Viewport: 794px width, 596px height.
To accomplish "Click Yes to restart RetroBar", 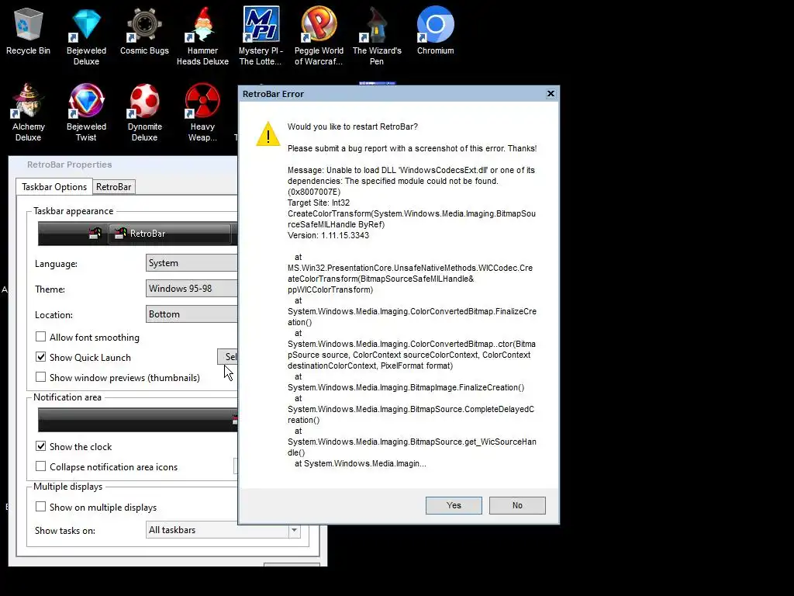I will click(x=454, y=505).
